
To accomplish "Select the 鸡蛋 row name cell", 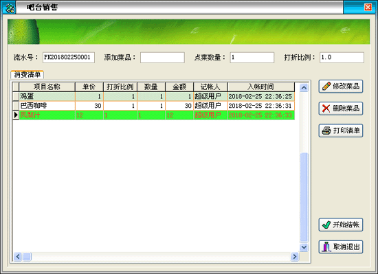I will [x=47, y=97].
